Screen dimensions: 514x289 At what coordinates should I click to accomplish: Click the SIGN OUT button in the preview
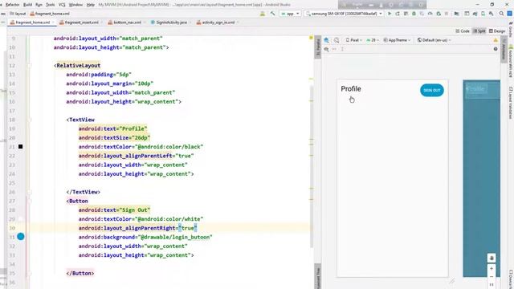tap(432, 90)
